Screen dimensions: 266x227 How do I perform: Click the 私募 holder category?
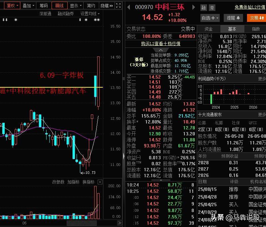(x=219, y=123)
